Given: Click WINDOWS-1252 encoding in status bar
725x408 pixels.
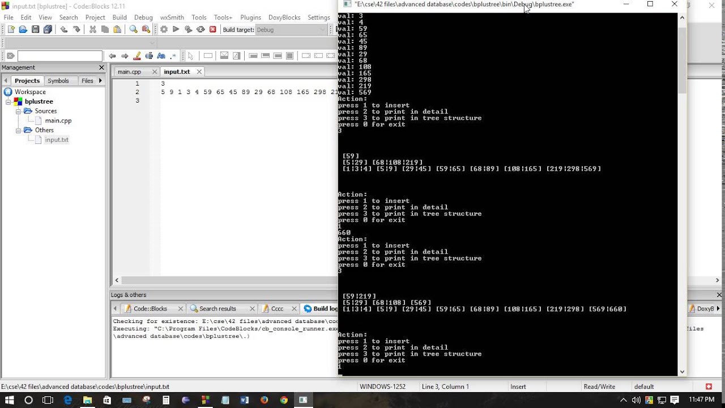Looking at the screenshot, I should [x=382, y=387].
